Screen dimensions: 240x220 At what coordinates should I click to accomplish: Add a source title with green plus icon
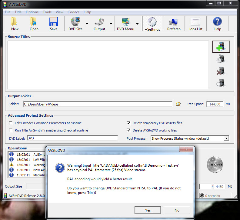pyautogui.click(x=221, y=47)
